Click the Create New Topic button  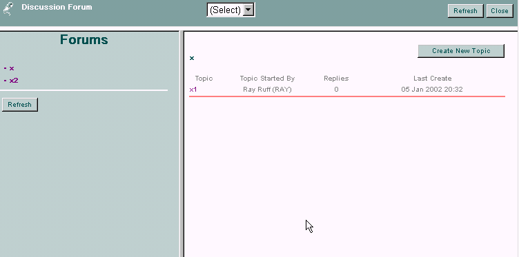(461, 51)
